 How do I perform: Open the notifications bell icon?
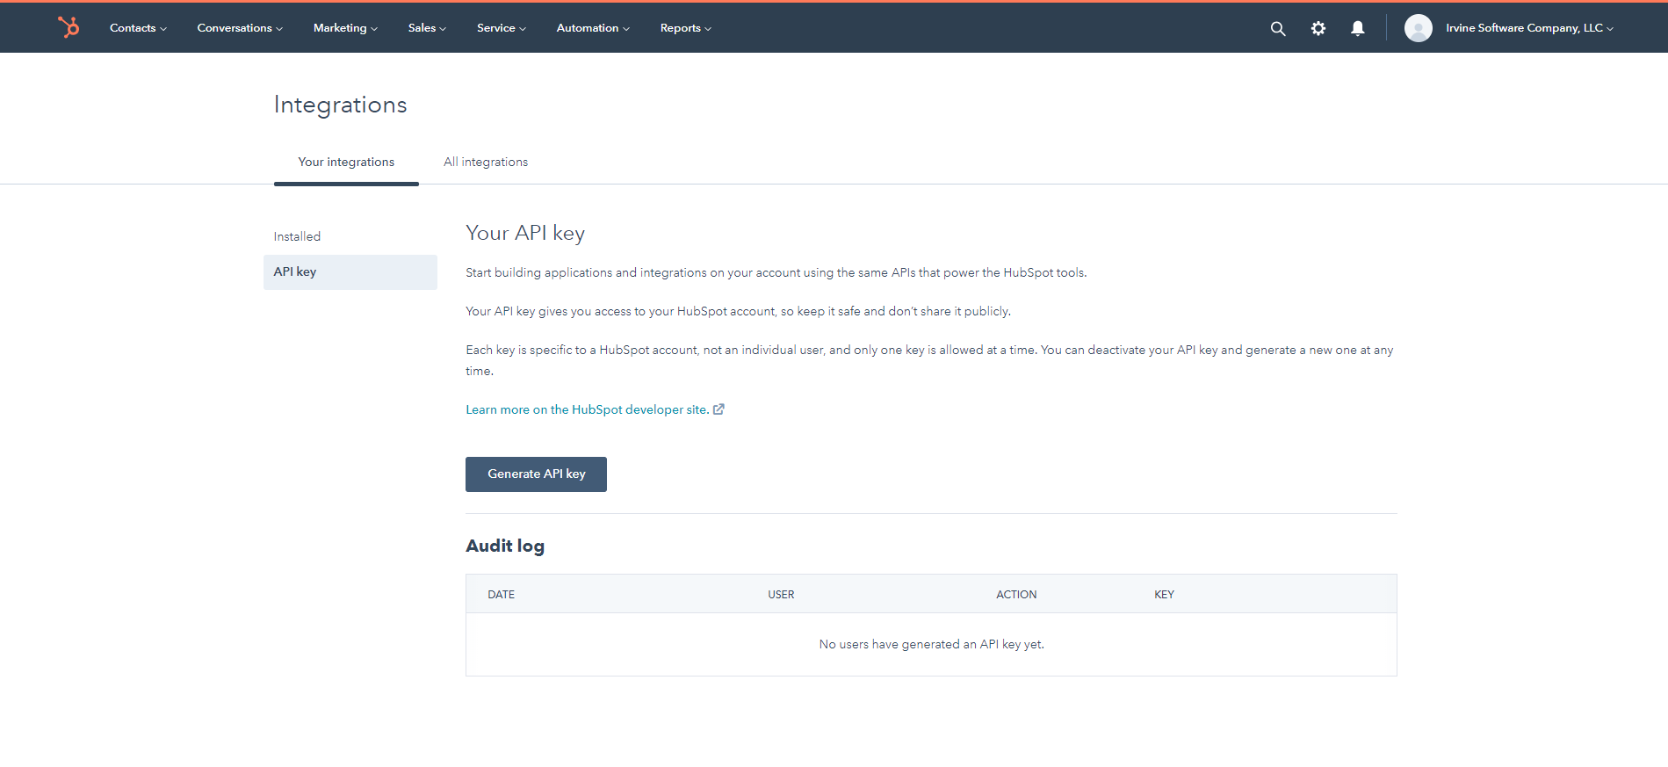[x=1358, y=28]
